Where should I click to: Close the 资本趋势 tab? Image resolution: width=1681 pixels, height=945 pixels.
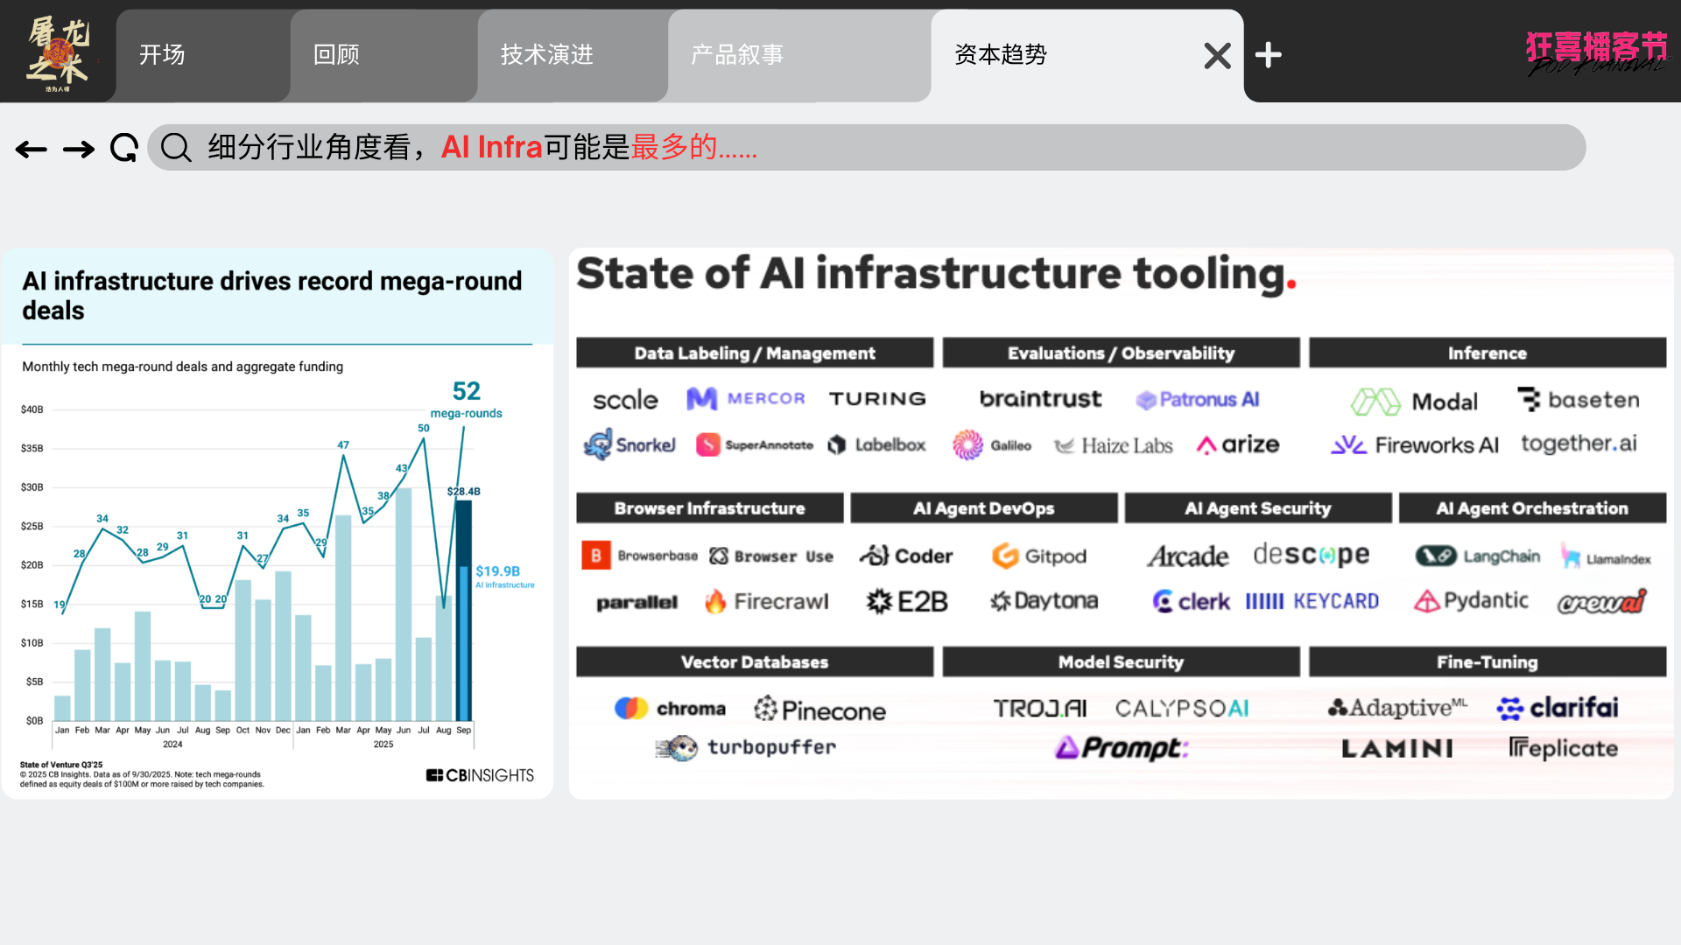click(1217, 55)
